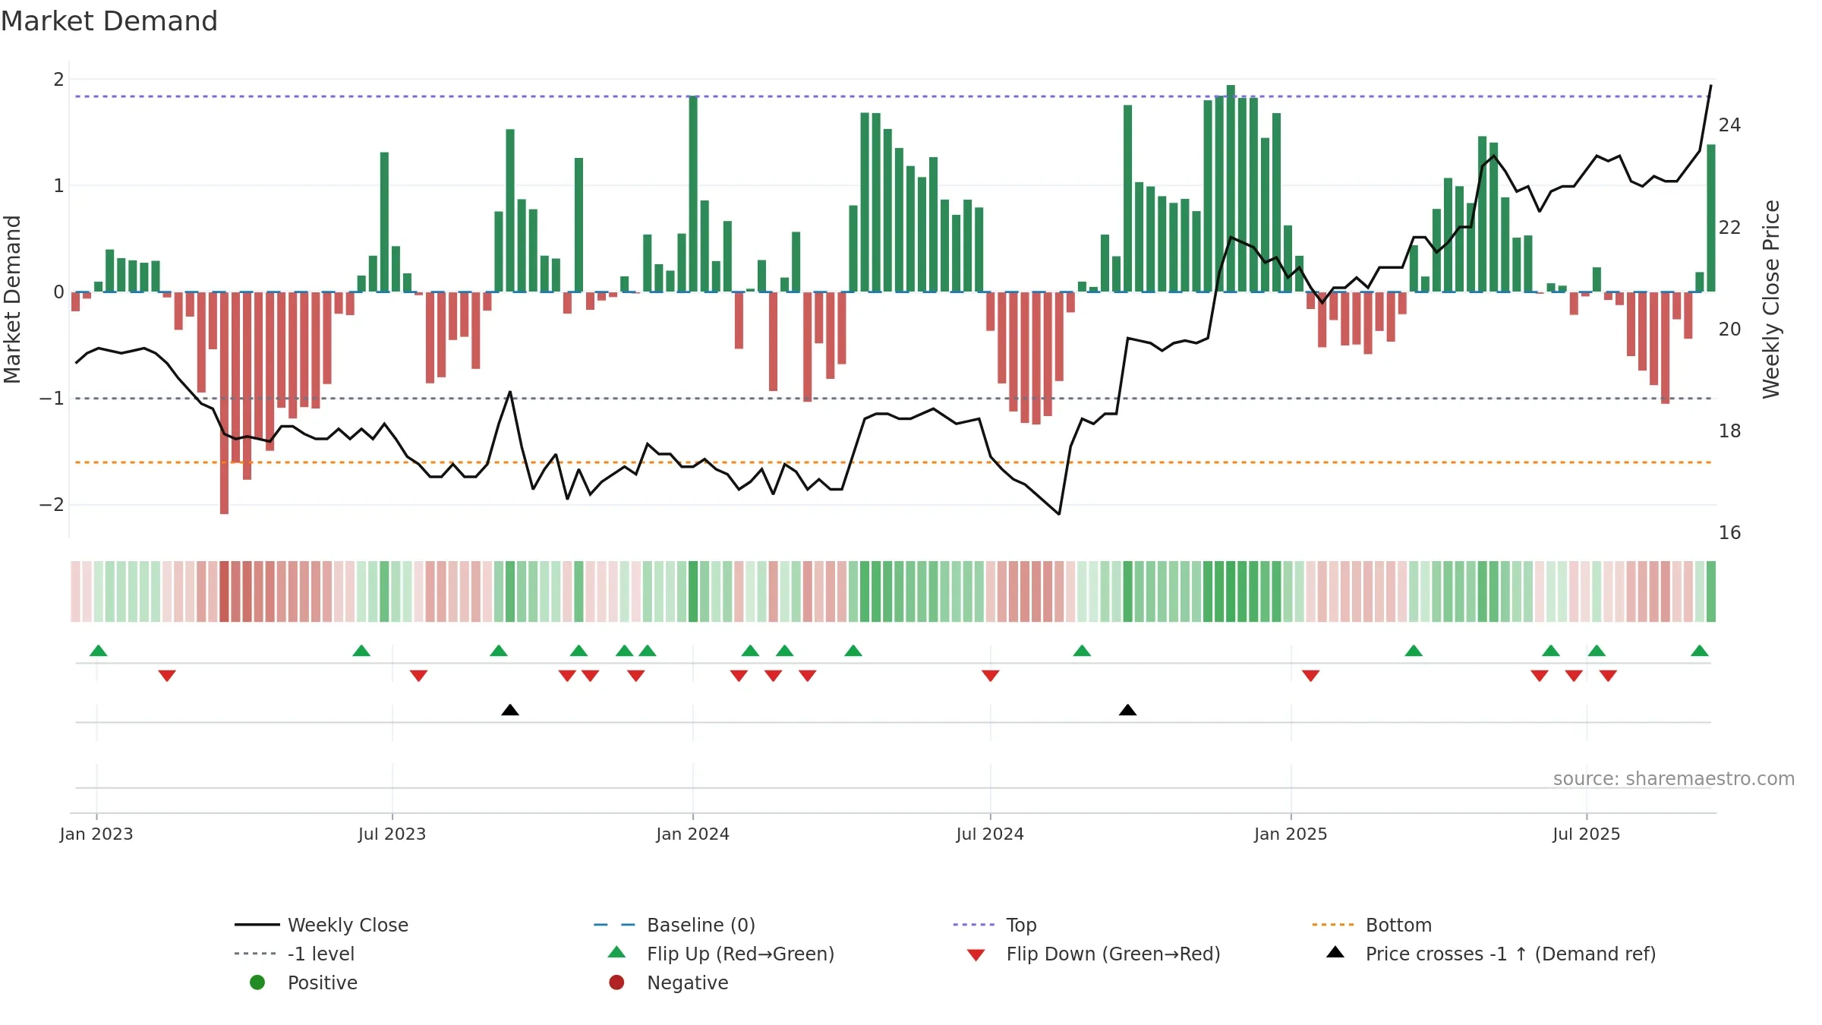Click the right axis price label '24'
This screenshot has width=1822, height=1025.
point(1730,125)
